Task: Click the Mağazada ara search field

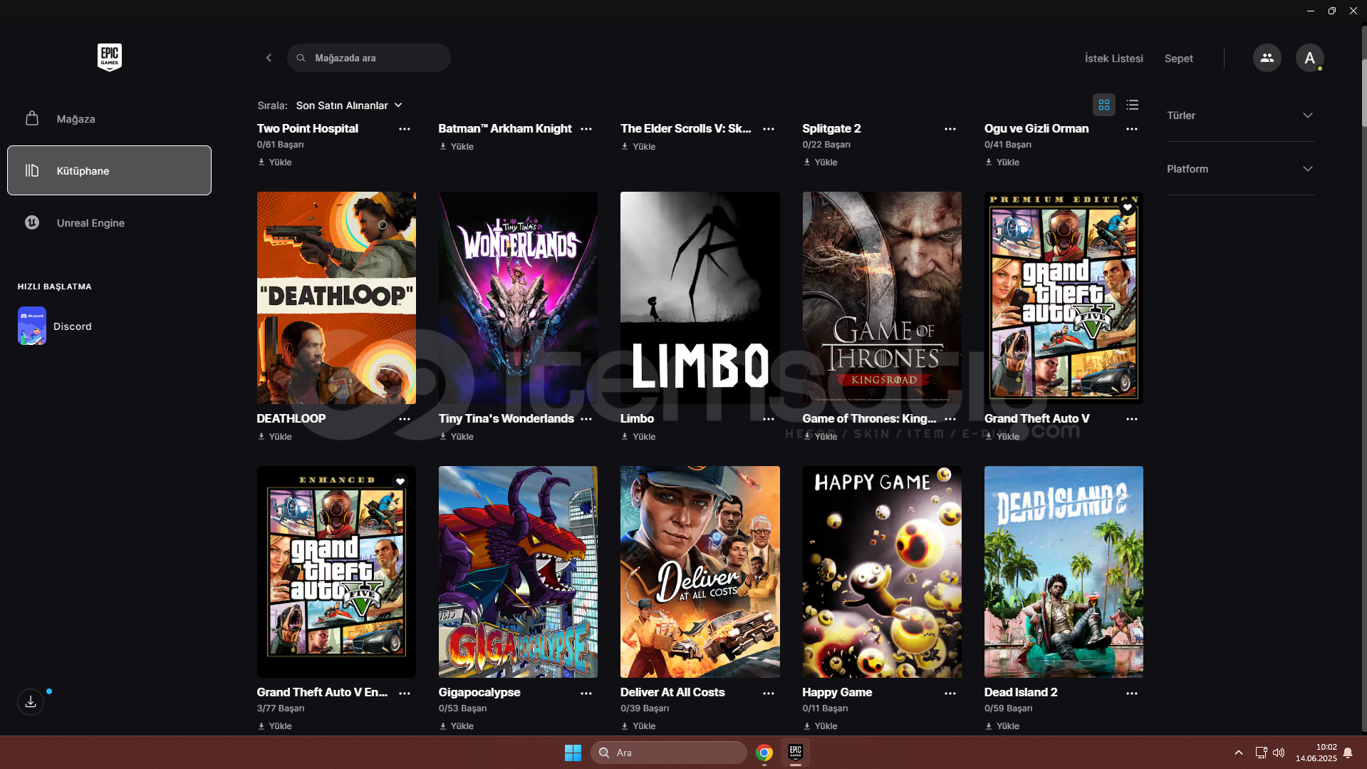Action: pyautogui.click(x=369, y=58)
